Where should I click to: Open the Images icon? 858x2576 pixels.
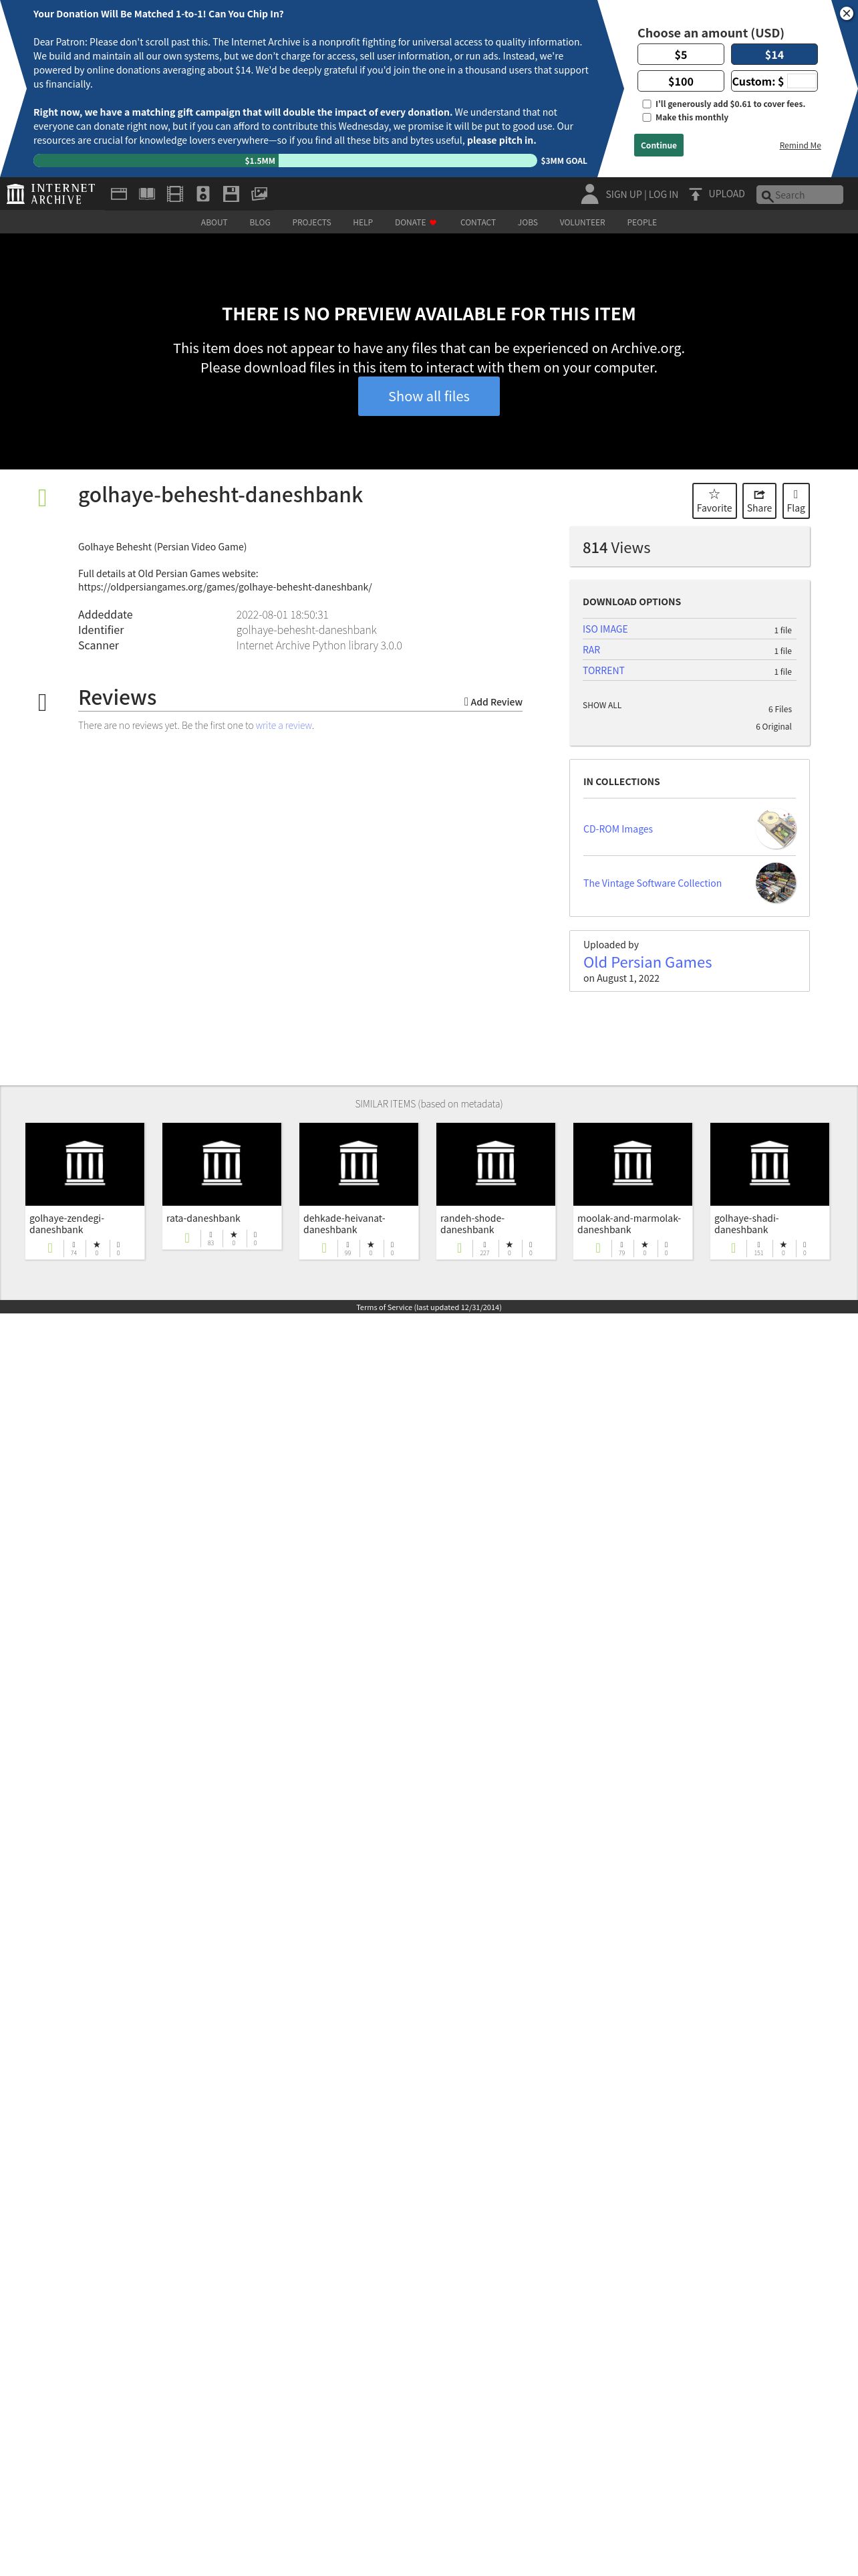(x=259, y=194)
